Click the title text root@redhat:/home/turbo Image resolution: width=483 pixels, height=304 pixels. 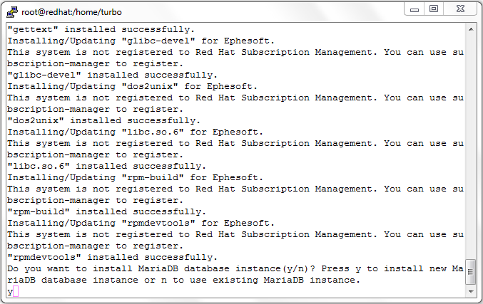71,12
